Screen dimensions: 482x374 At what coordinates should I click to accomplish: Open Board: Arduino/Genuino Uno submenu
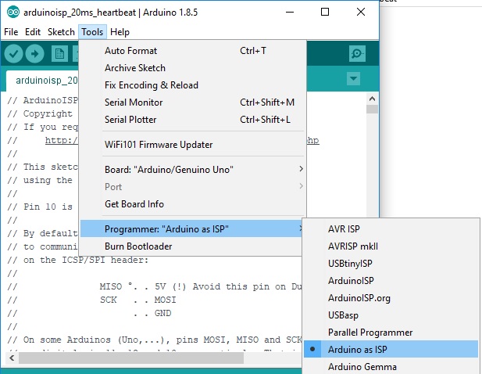tap(193, 170)
